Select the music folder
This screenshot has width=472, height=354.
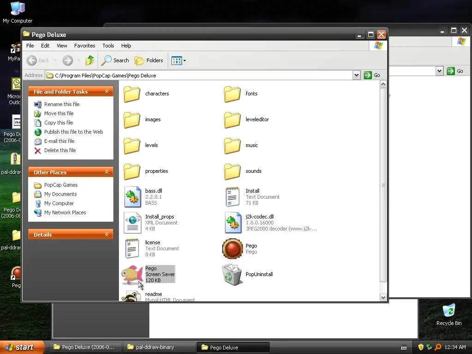point(241,146)
